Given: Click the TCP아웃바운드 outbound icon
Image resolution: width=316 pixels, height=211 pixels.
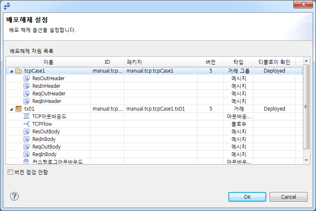Looking at the screenshot, I should (x=27, y=116).
